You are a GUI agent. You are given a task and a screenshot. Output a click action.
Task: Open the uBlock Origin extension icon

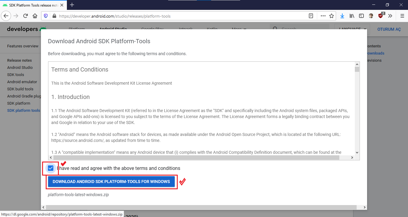(x=381, y=15)
